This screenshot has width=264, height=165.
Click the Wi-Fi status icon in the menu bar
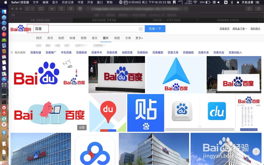pyautogui.click(x=195, y=2)
